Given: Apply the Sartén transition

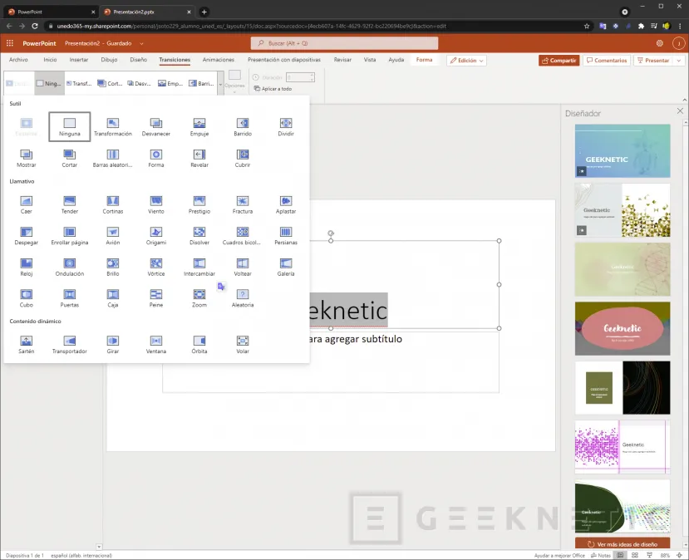Looking at the screenshot, I should pos(27,345).
